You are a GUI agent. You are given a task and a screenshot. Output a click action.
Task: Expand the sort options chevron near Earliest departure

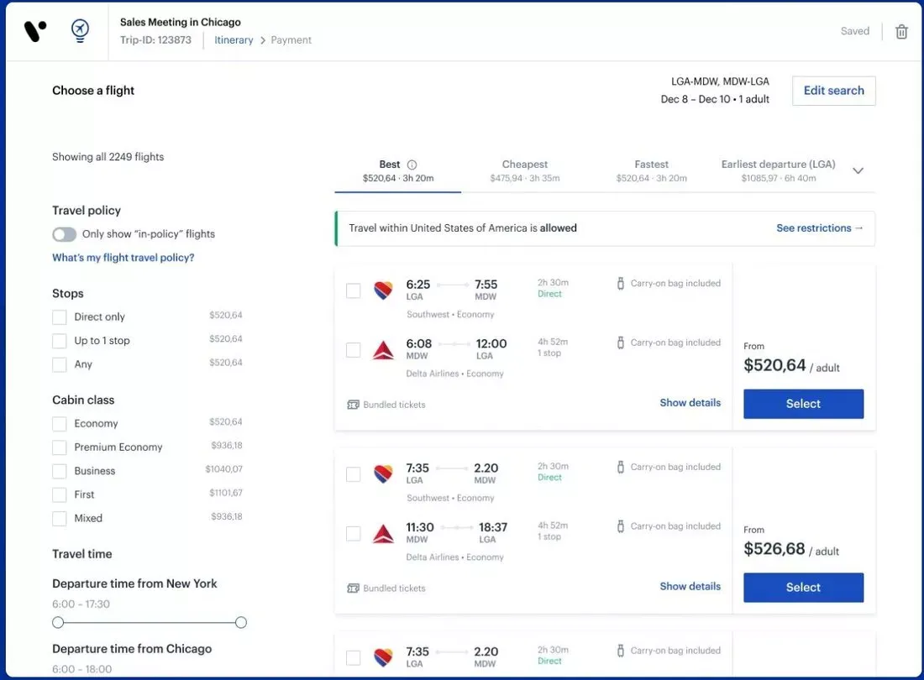pos(858,170)
